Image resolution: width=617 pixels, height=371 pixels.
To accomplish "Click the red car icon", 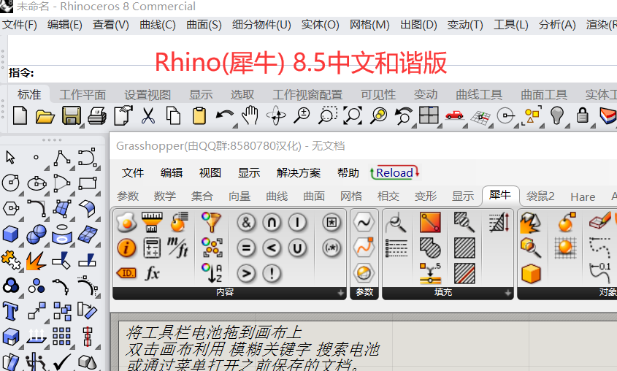I will (454, 115).
